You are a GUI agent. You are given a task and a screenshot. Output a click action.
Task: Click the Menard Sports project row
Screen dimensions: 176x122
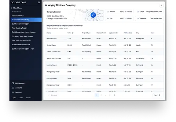point(104,38)
